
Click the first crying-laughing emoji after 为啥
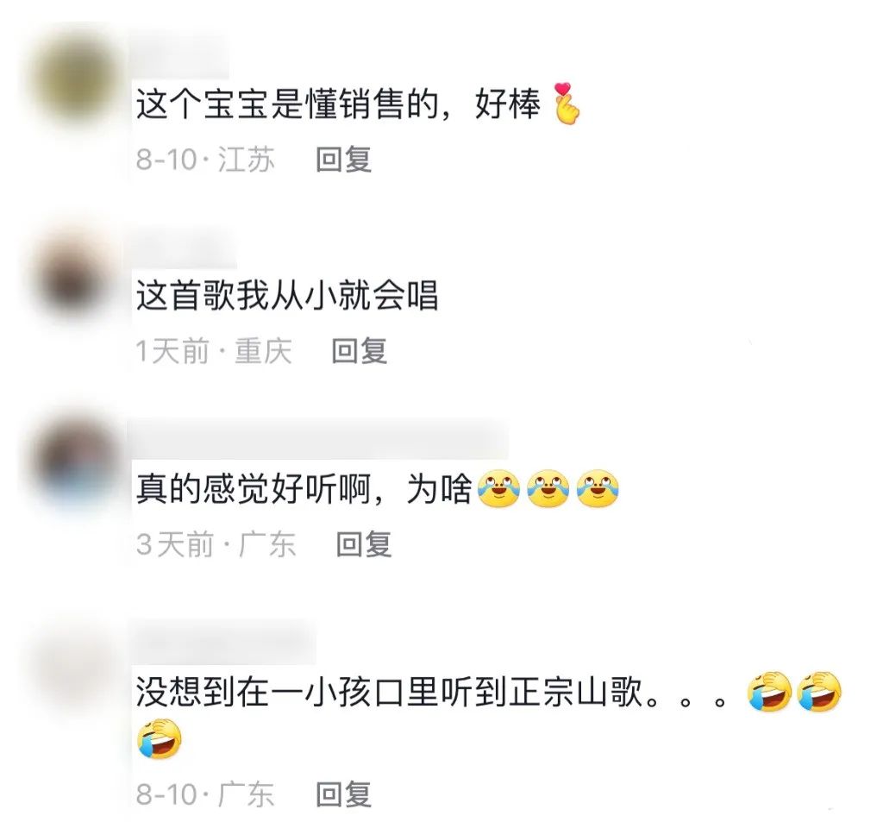tap(498, 488)
